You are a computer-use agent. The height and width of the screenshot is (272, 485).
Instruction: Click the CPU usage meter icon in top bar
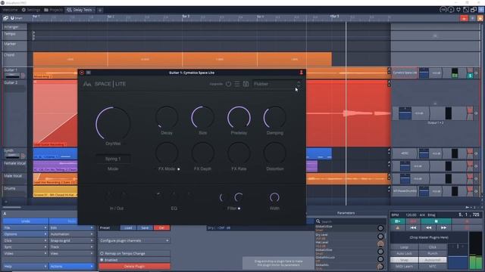pyautogui.click(x=443, y=10)
